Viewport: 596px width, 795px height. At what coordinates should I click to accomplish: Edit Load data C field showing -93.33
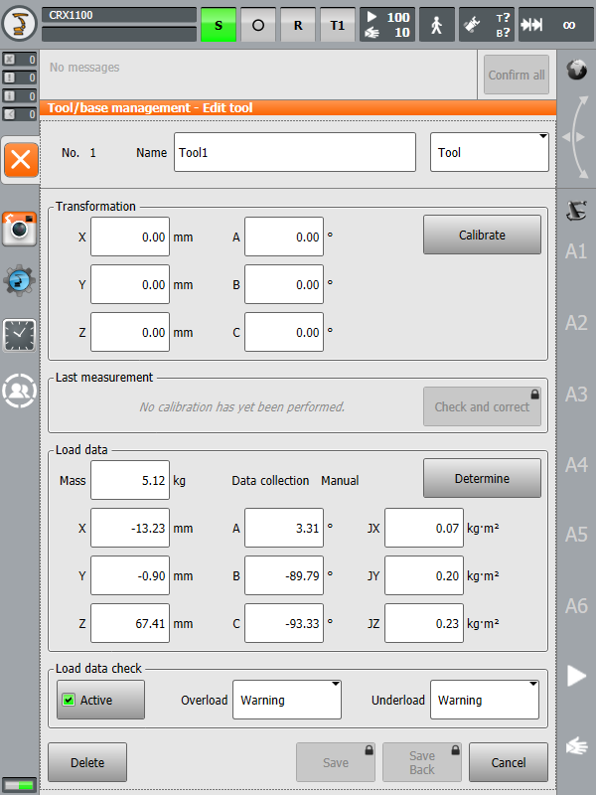(284, 623)
